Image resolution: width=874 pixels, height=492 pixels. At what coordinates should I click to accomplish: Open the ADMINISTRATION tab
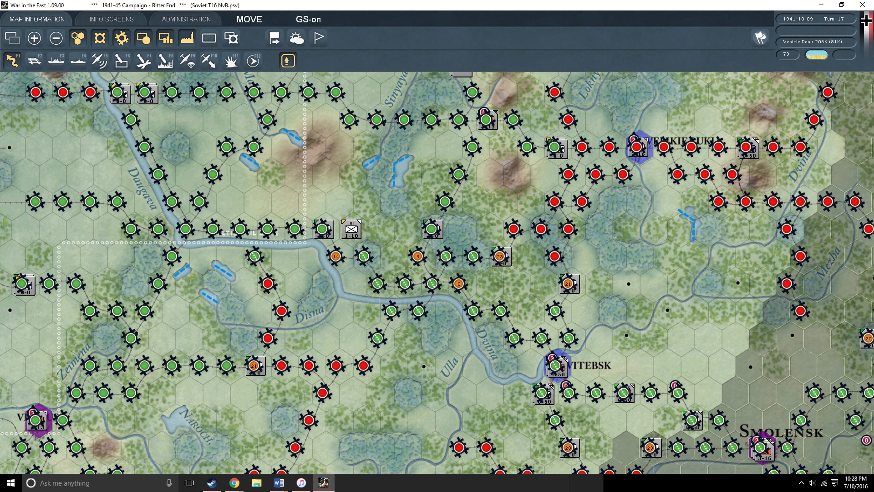tap(186, 19)
